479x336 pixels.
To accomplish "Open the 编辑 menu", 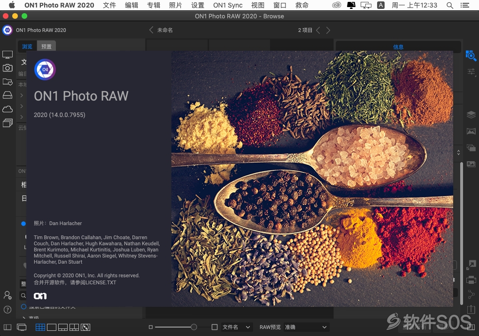I will (x=131, y=5).
